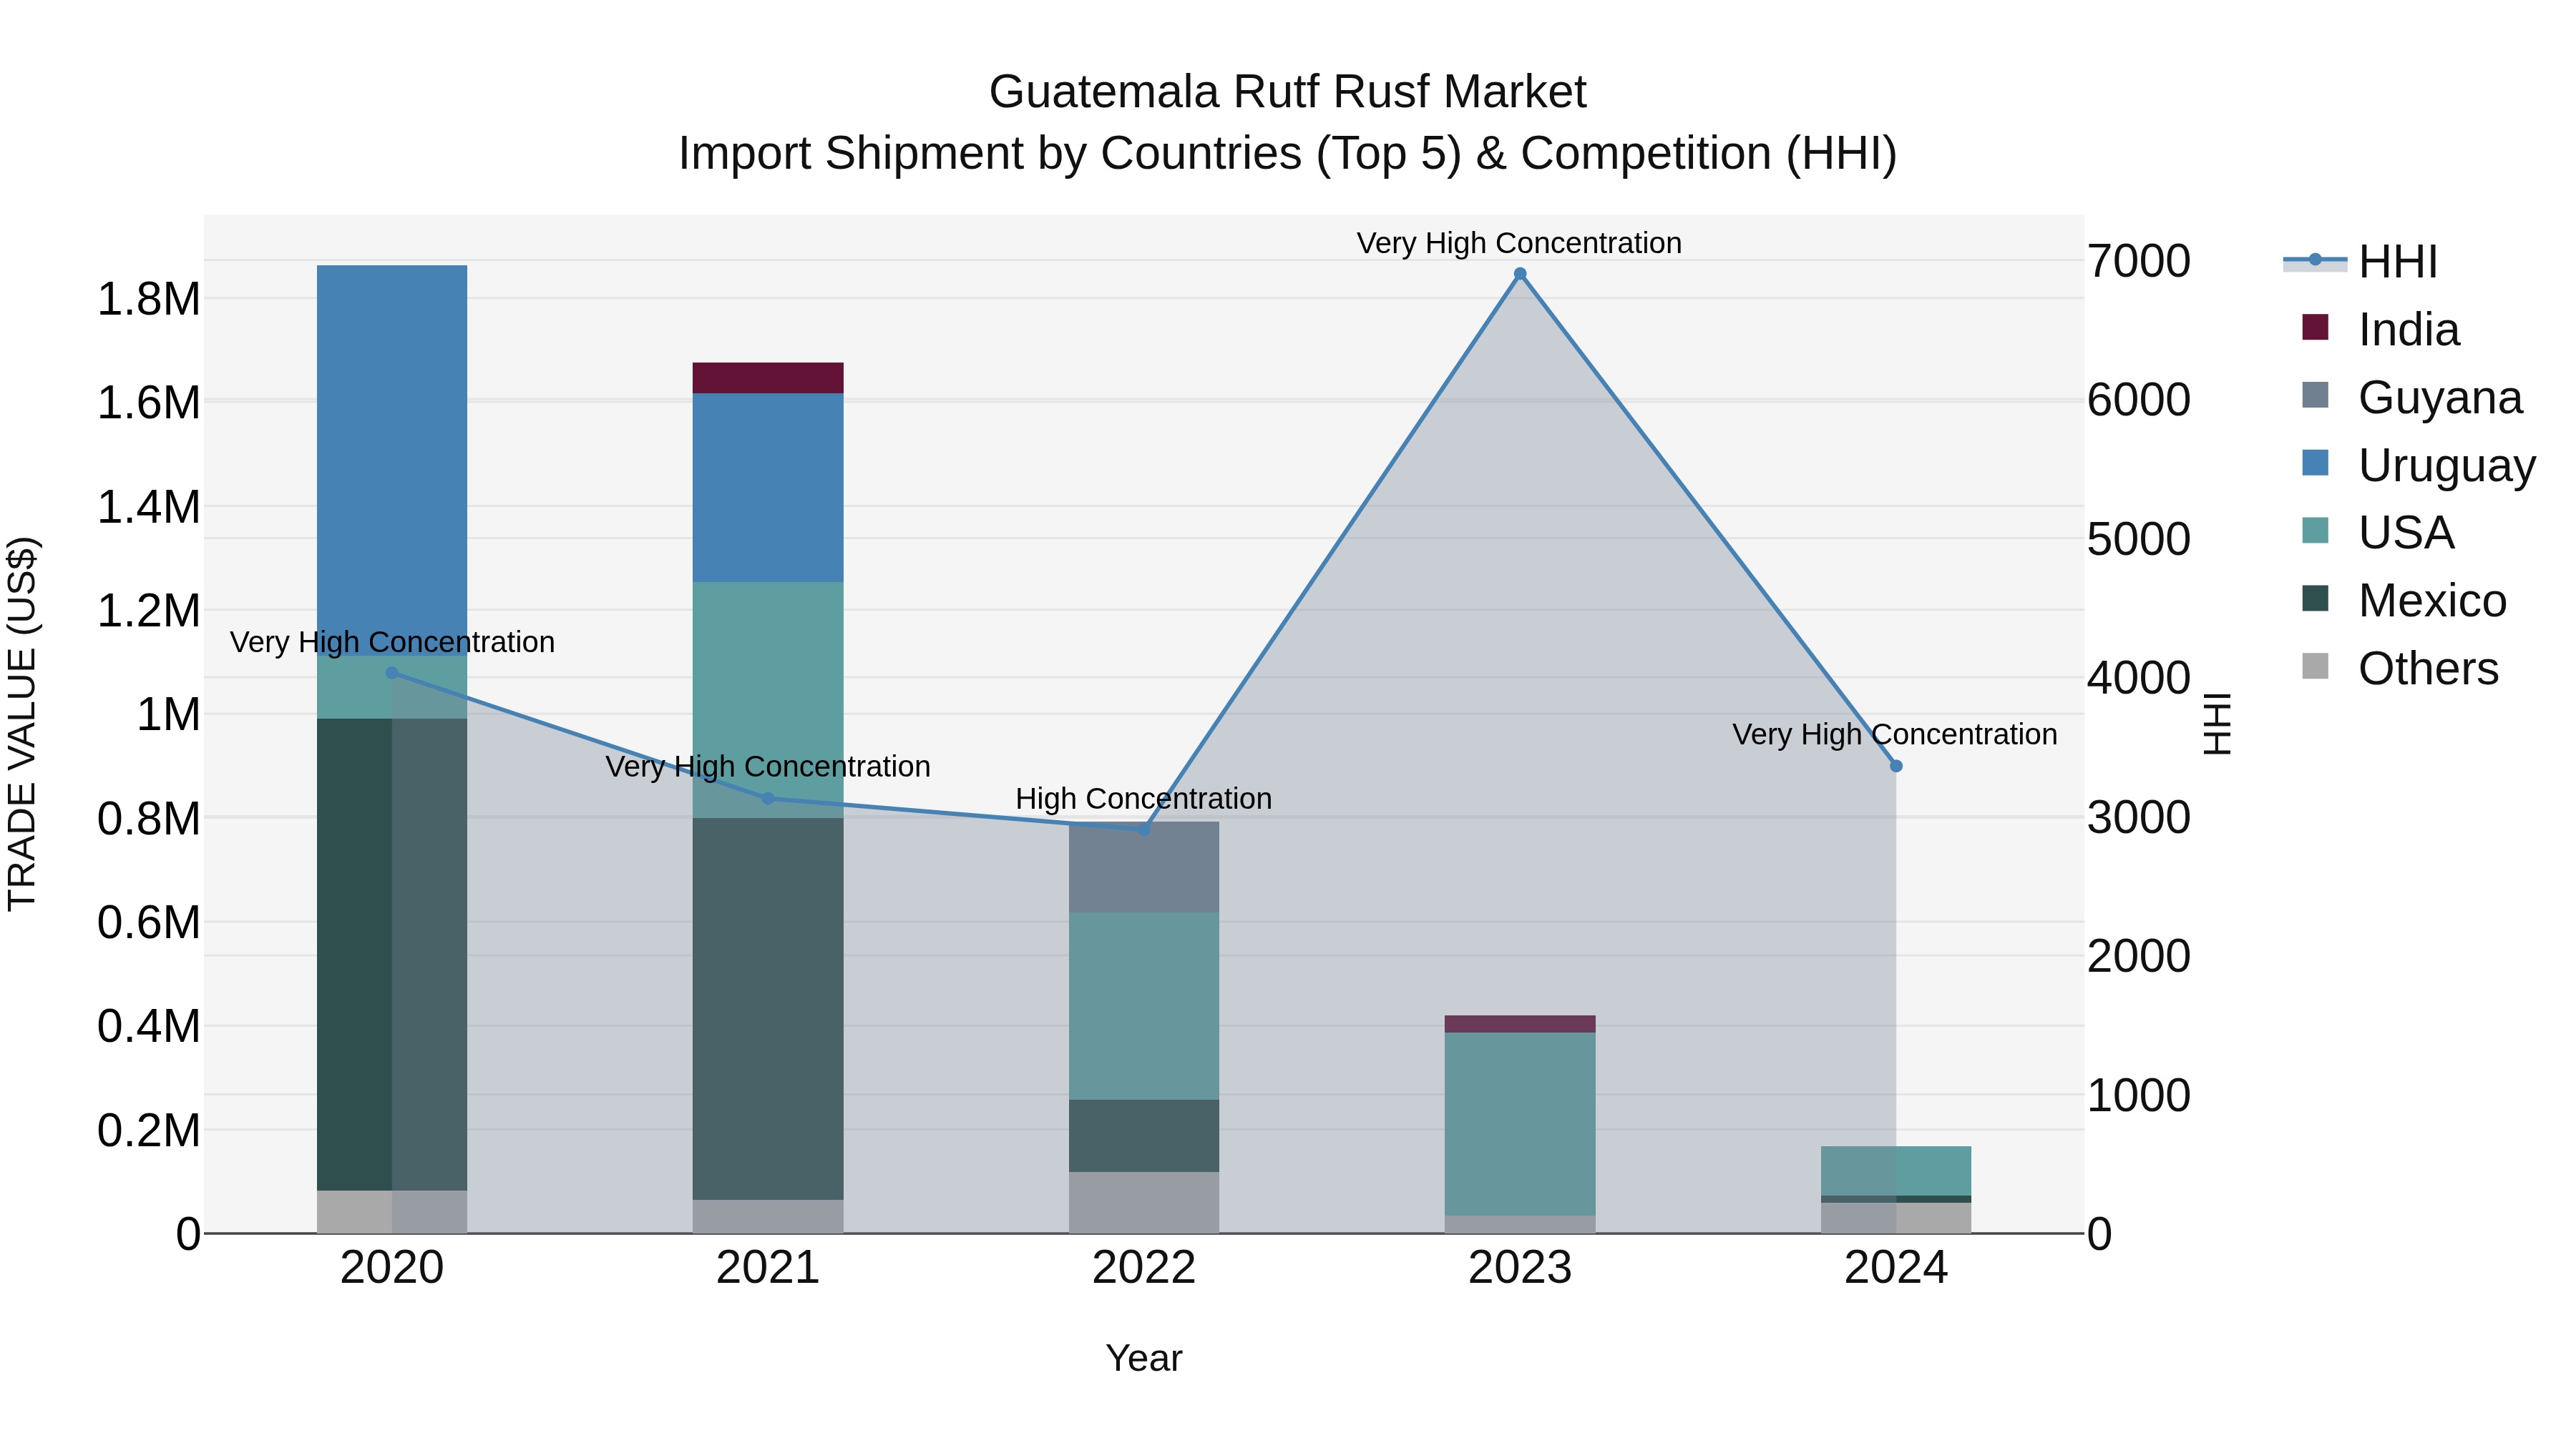Click the 1.8M y-axis tick label
The image size is (2576, 1448).
149,299
